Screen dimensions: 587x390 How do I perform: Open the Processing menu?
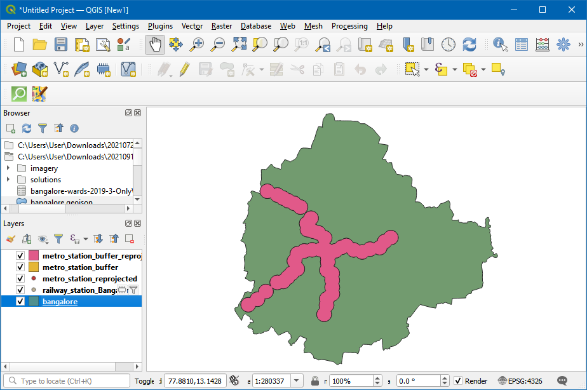coord(349,26)
